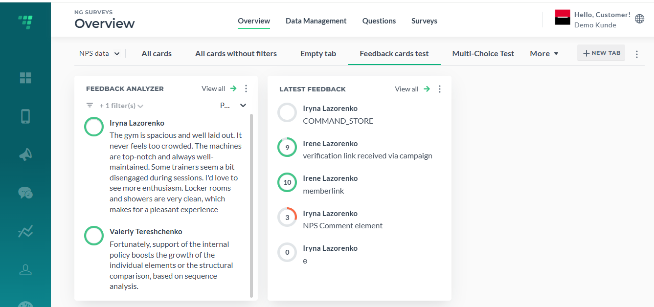Open the chat feedback icon in sidebar
The height and width of the screenshot is (307, 654).
(x=25, y=193)
